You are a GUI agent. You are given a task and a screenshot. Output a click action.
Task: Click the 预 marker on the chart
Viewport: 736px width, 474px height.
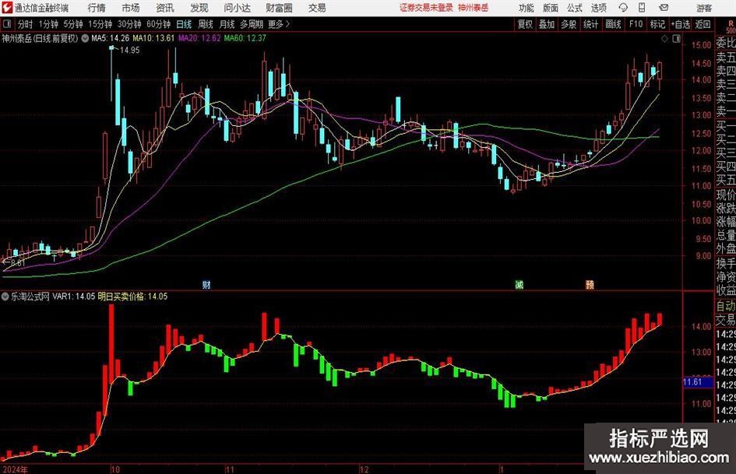pos(590,285)
